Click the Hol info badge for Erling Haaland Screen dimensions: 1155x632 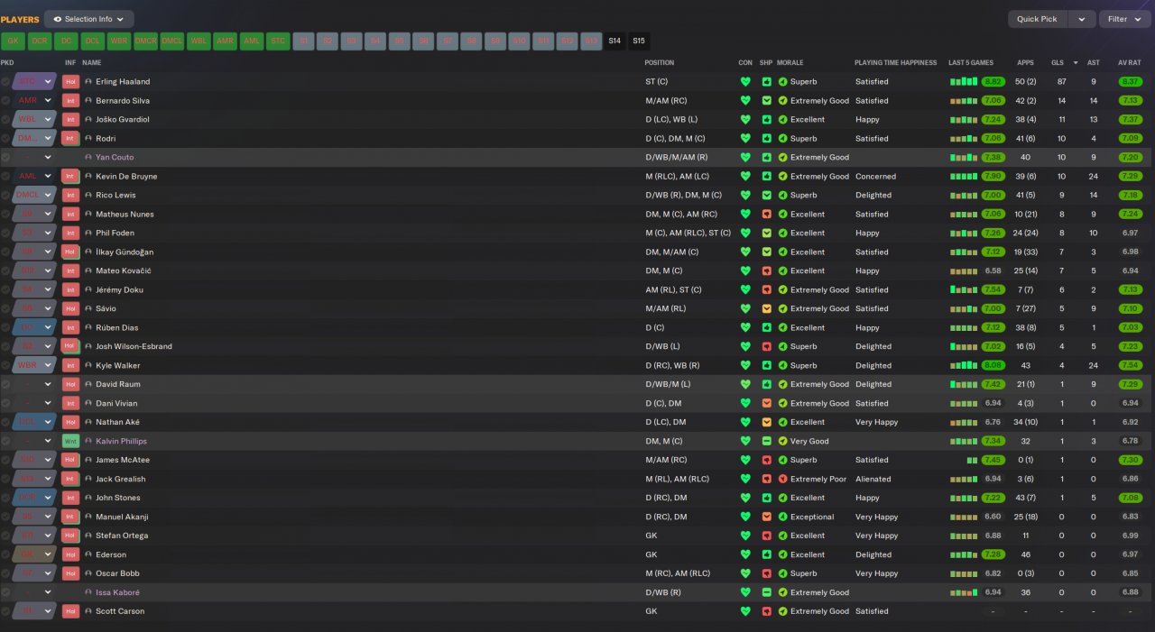point(70,82)
